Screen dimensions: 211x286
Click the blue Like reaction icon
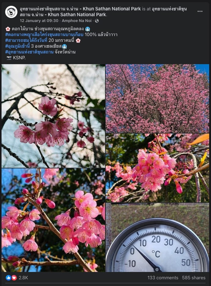coord(8,278)
